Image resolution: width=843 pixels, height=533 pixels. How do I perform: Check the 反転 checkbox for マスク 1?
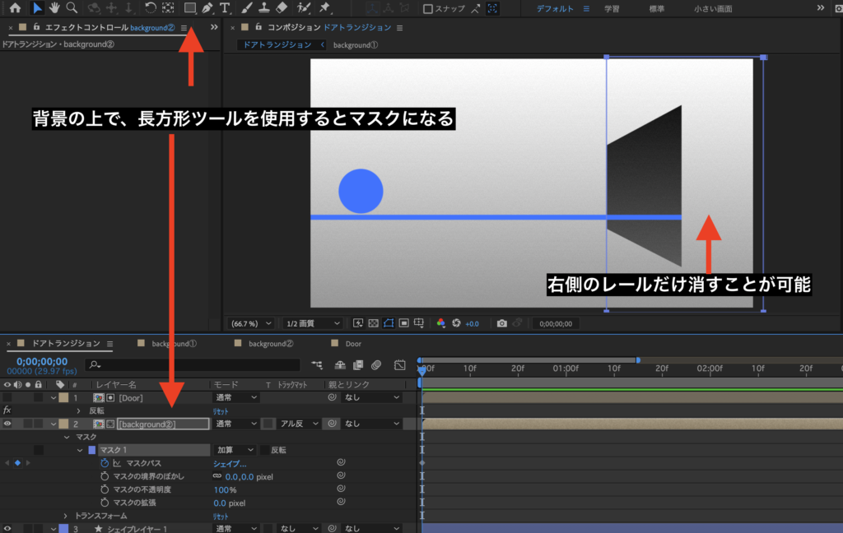click(265, 450)
